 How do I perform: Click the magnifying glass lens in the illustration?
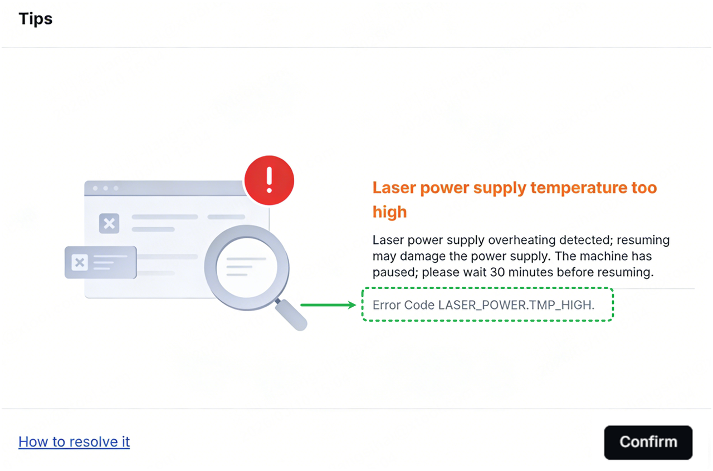point(247,266)
